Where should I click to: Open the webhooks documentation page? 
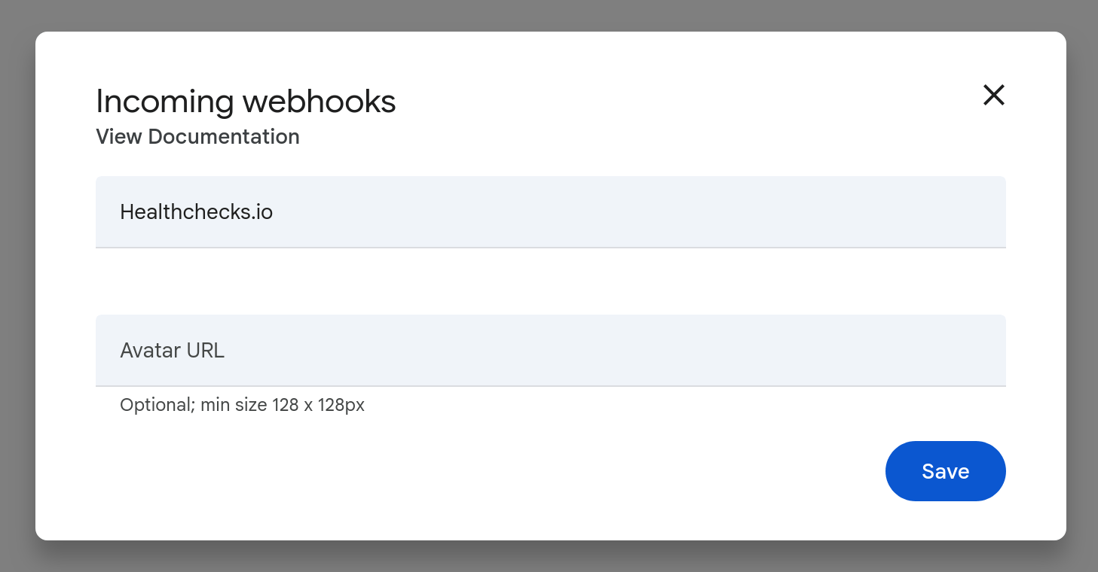(197, 136)
